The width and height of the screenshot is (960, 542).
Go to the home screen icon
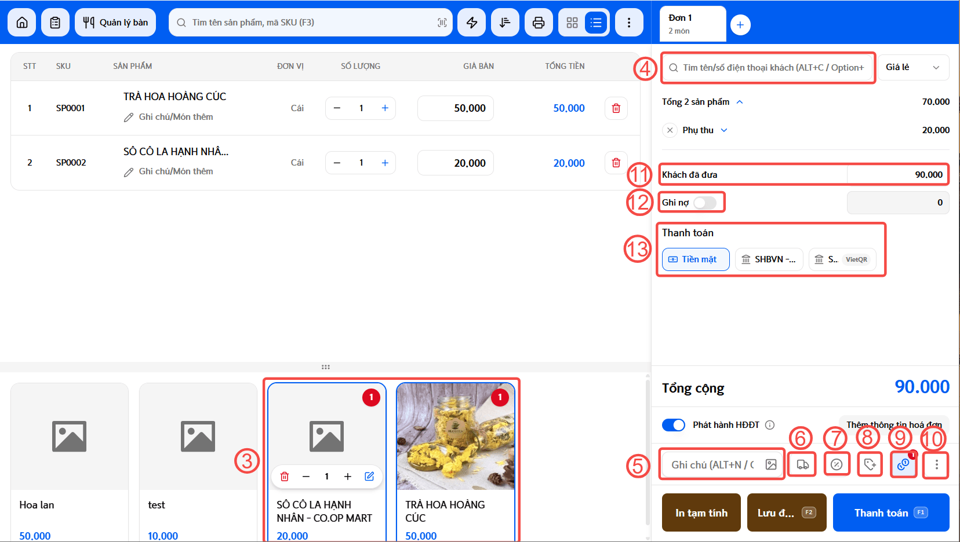(x=22, y=23)
